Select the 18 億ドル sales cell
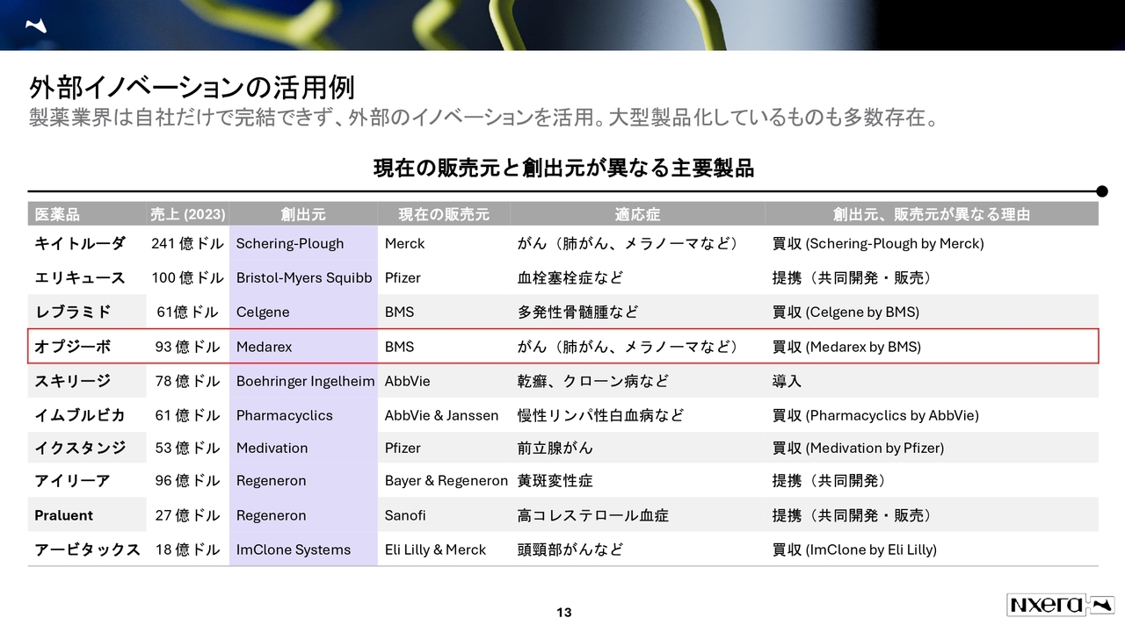The width and height of the screenshot is (1125, 632). point(187,549)
